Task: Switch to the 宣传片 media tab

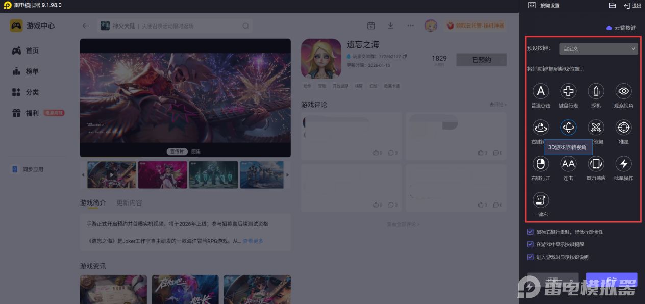Action: 177,151
